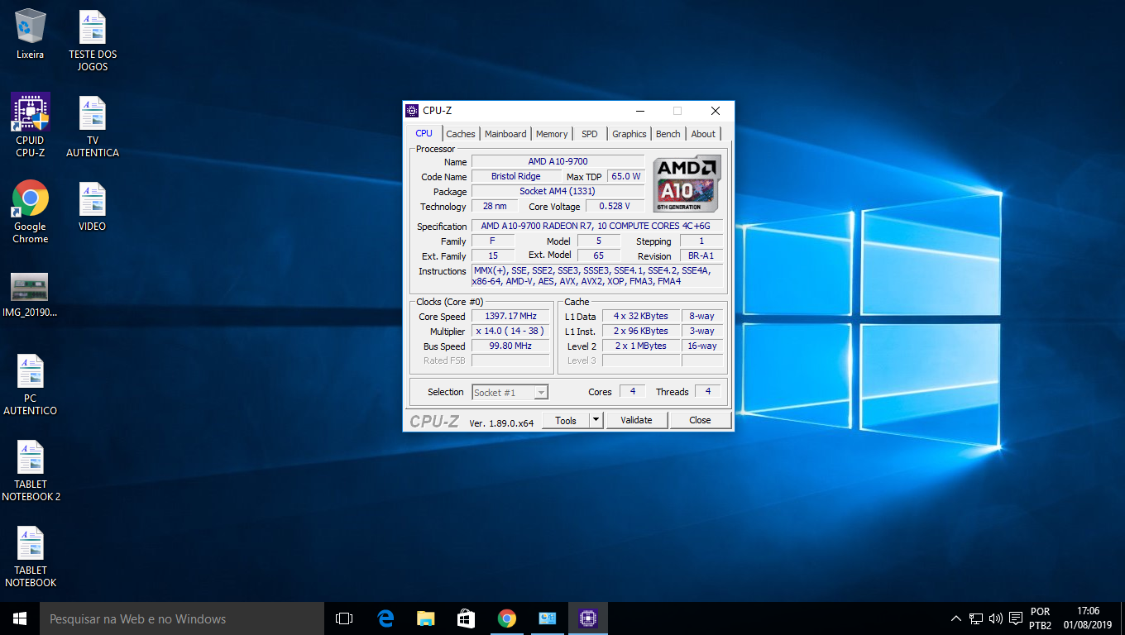Viewport: 1125px width, 635px height.
Task: Click the 99.80 MHz bus speed value
Action: 510,346
